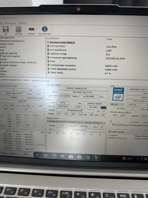Click the 2593.0 МГц memory frequency field
This screenshot has height=198, width=148.
63,106
